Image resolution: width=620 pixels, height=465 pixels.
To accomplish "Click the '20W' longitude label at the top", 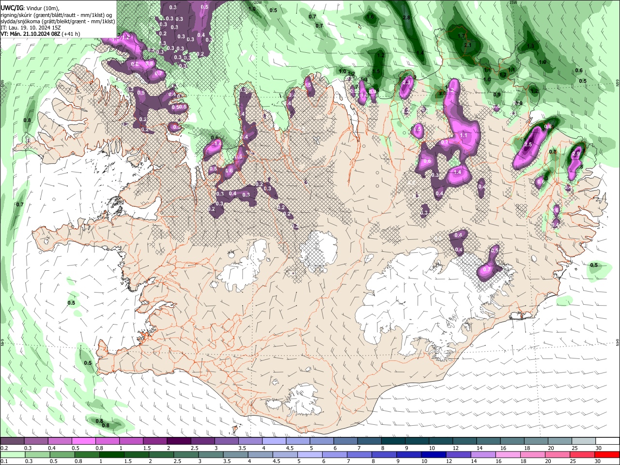I will tap(258, 2).
